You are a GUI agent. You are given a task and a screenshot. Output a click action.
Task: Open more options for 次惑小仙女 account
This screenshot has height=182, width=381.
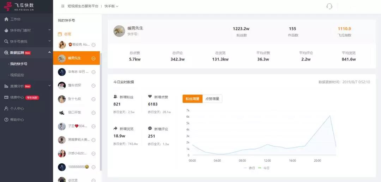pos(93,154)
